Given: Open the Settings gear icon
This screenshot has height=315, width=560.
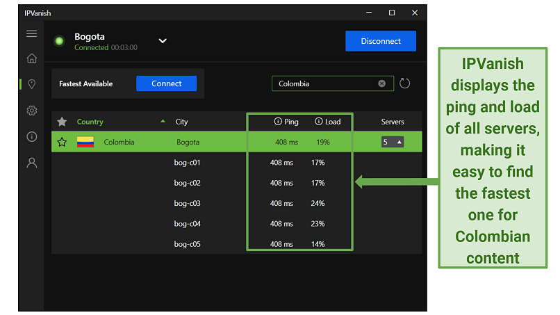Looking at the screenshot, I should click(x=32, y=111).
